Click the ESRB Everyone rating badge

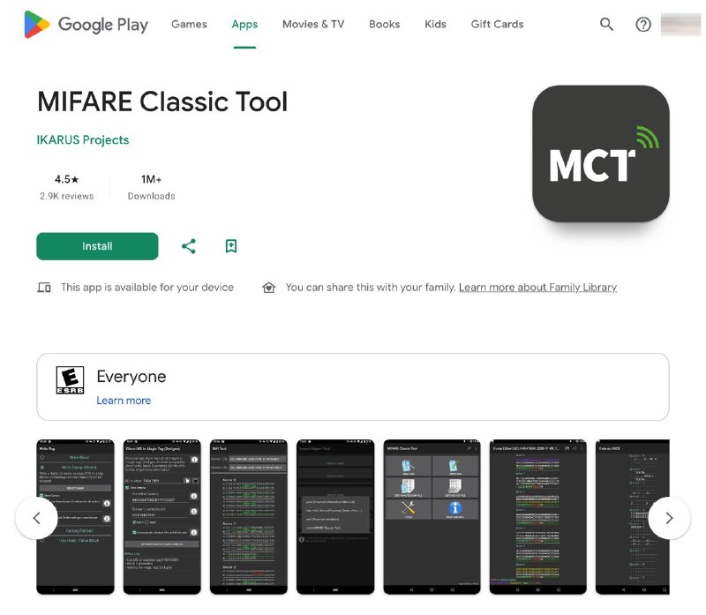coord(70,380)
